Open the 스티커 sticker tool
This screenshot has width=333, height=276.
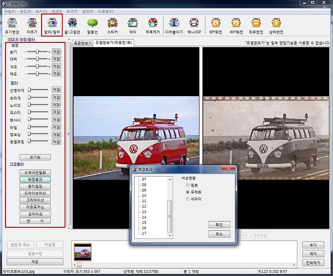coord(112,26)
